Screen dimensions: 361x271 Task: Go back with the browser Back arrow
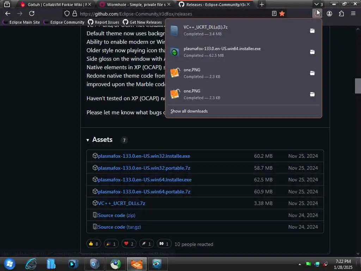point(8,14)
